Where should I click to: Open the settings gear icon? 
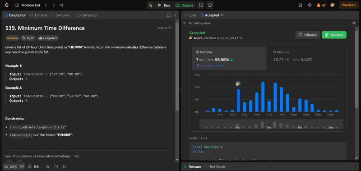(x=310, y=5)
